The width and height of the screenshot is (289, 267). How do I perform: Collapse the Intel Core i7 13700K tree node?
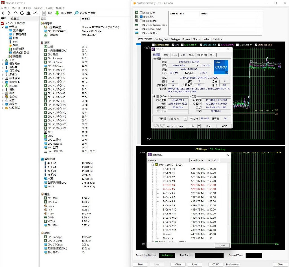152,165
